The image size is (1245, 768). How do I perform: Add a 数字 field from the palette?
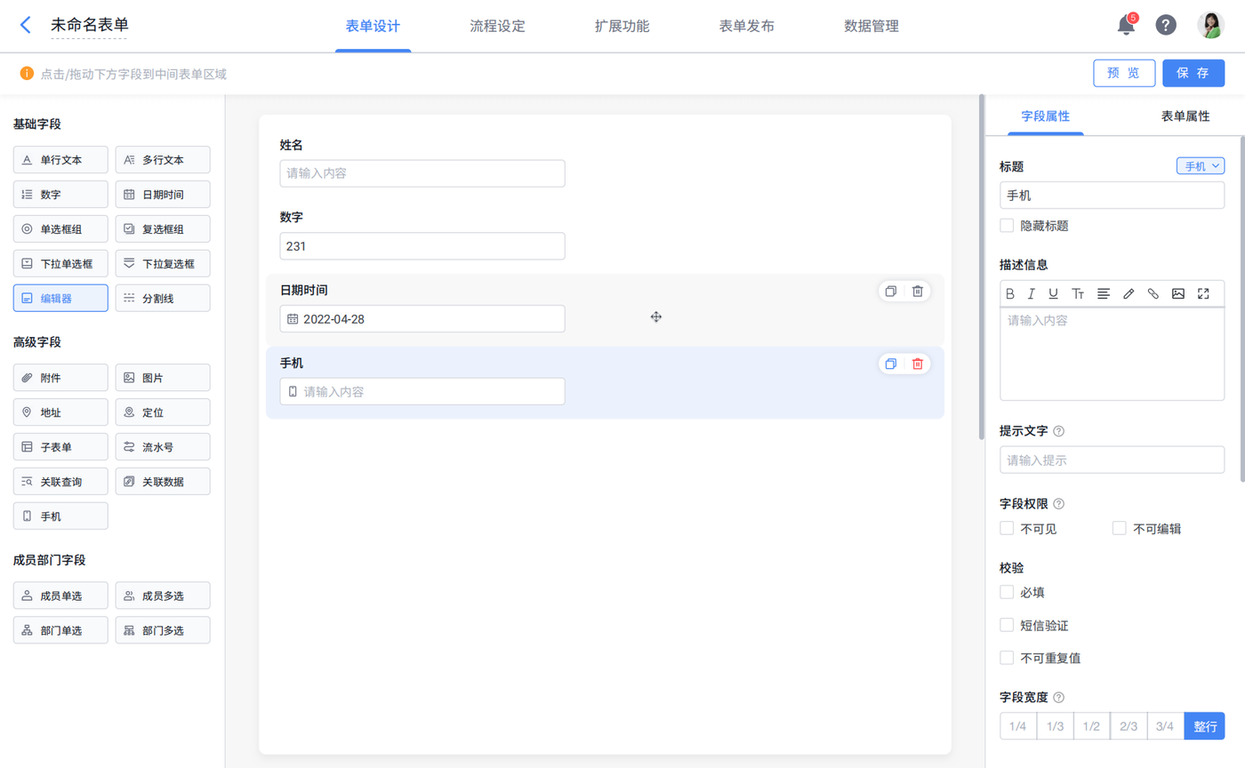[x=60, y=194]
